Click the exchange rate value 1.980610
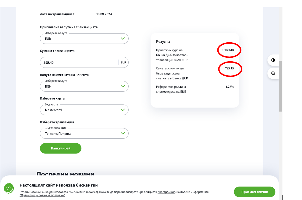This screenshot has width=302, height=200. 228,50
